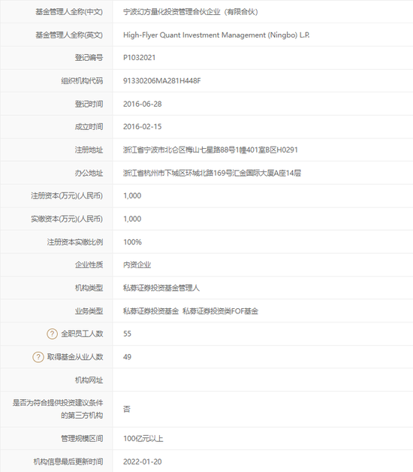Click institution type 私募证券投资基金管理人
Image resolution: width=413 pixels, height=472 pixels.
(x=161, y=288)
